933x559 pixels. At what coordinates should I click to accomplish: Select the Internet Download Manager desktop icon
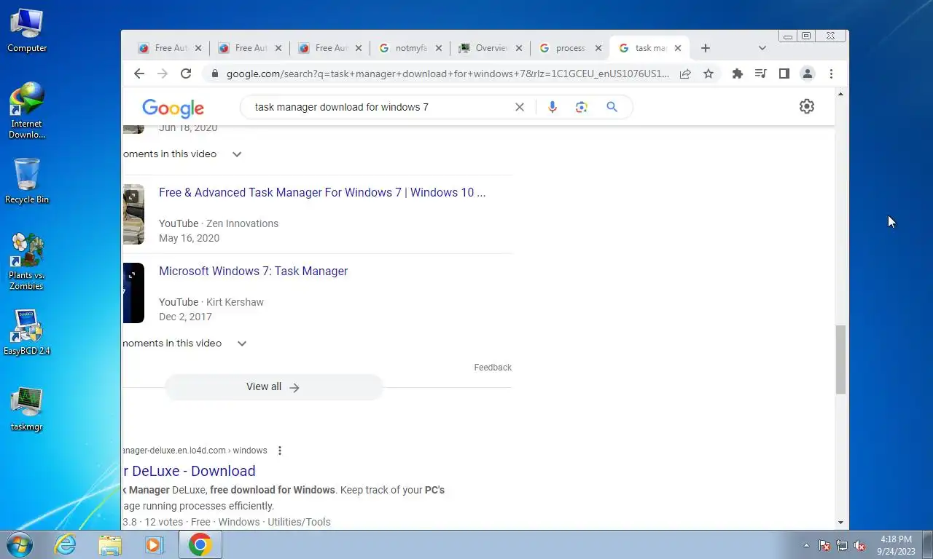27,111
